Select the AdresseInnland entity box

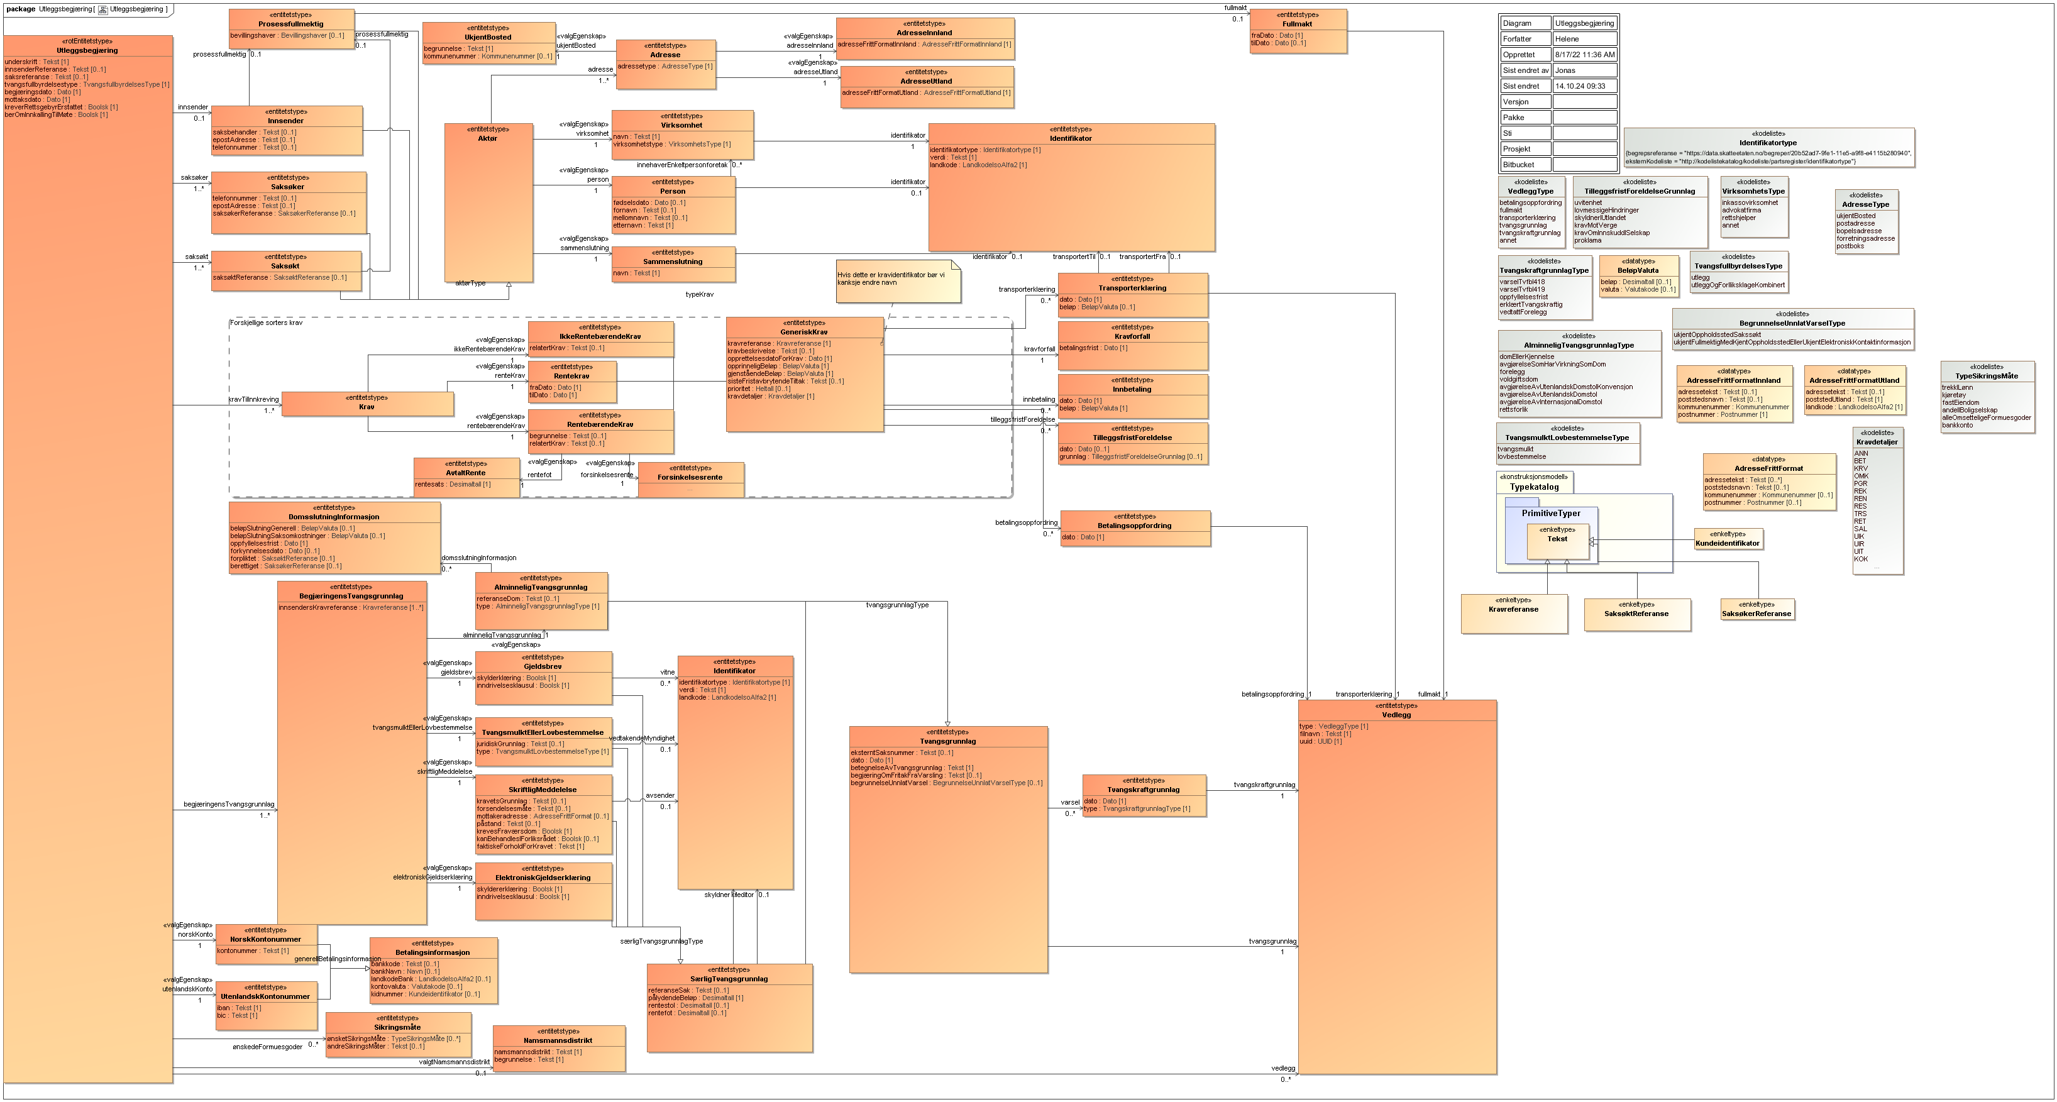pyautogui.click(x=925, y=38)
